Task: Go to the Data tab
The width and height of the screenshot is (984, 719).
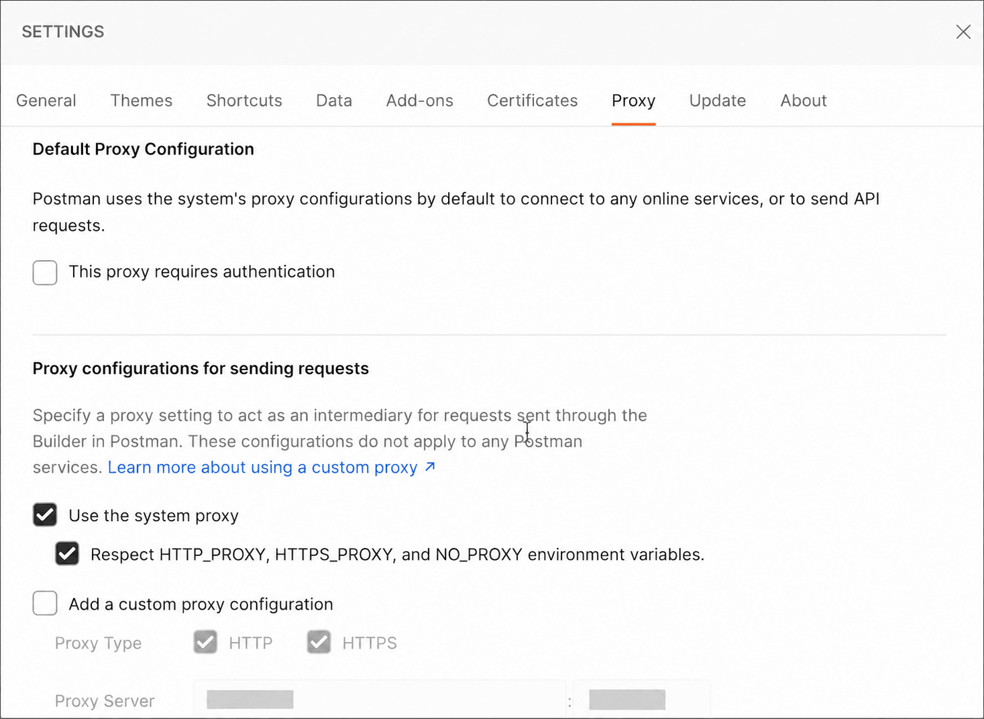Action: coord(334,101)
